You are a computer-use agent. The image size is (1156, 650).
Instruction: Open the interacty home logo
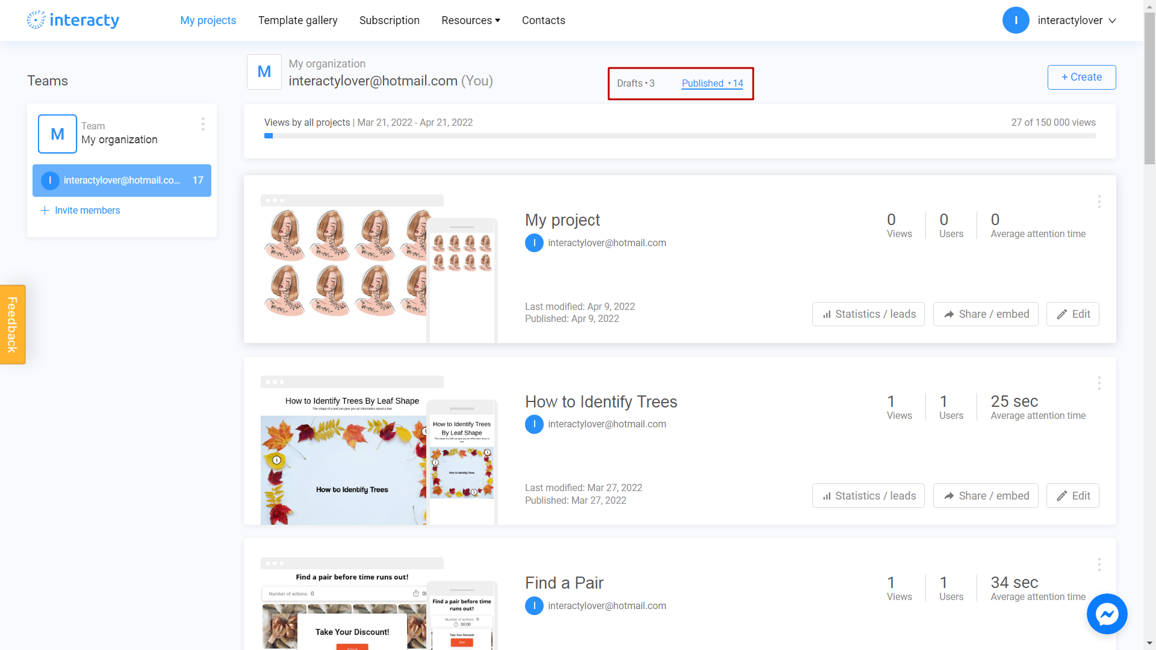[x=73, y=20]
